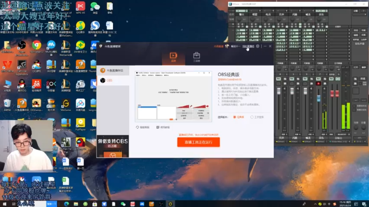Click the orange link left of the avatar
The height and width of the screenshot is (207, 369).
click(x=219, y=47)
